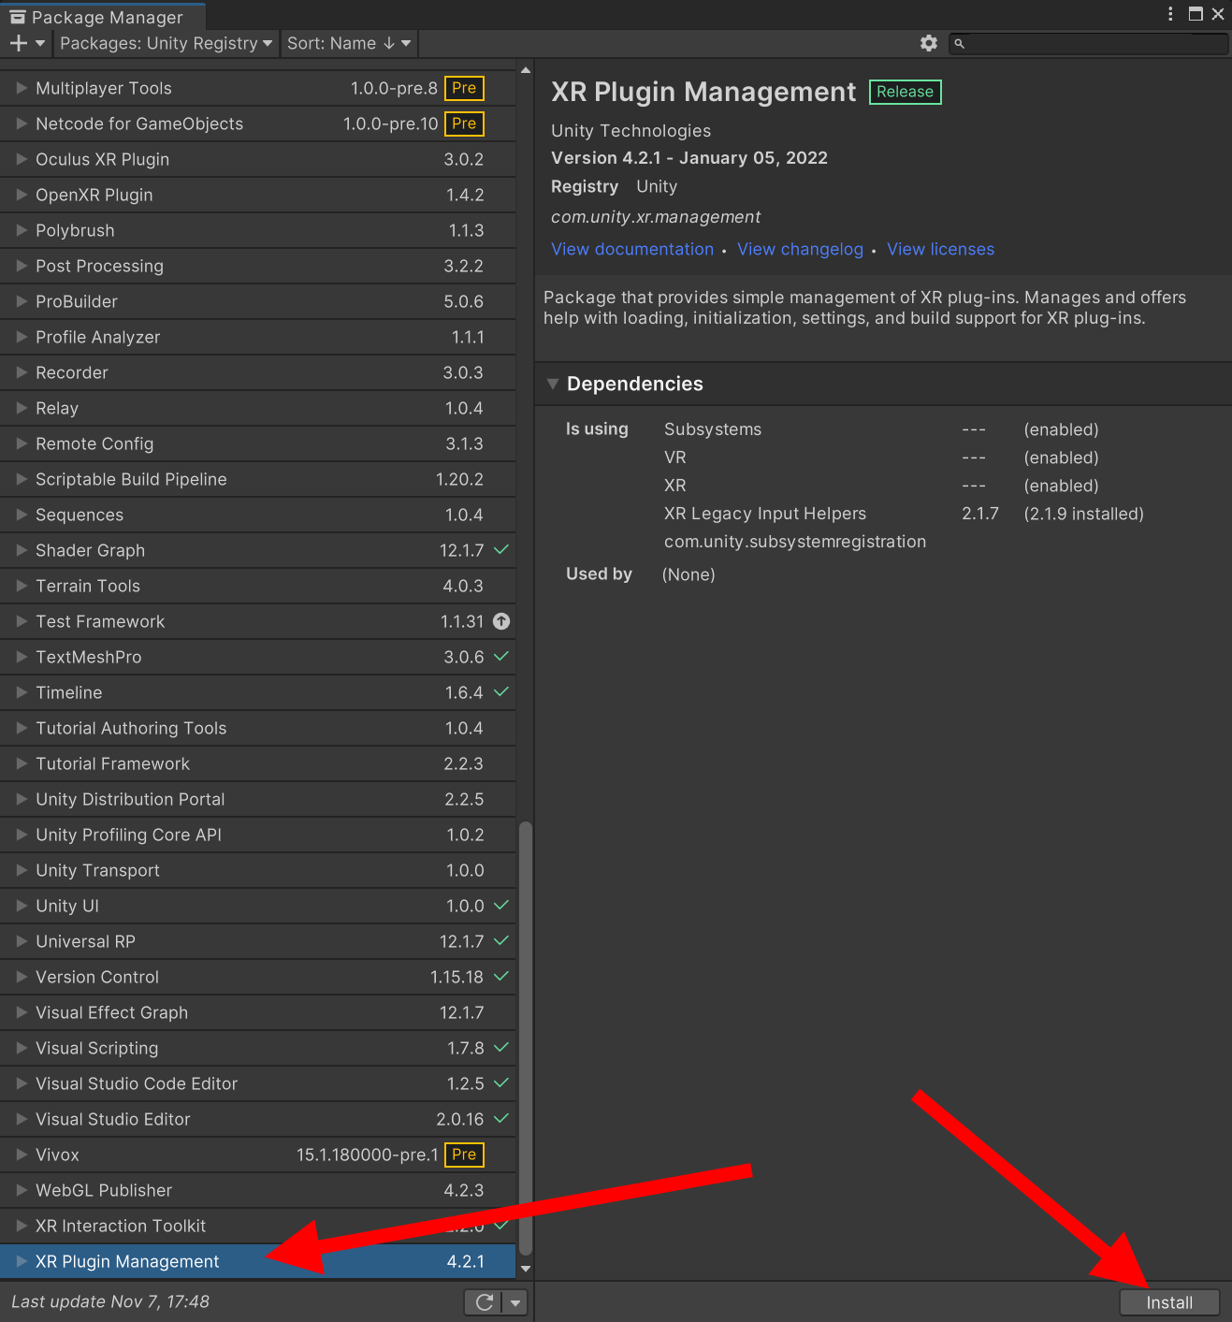Close the Package Manager window

[x=1218, y=13]
